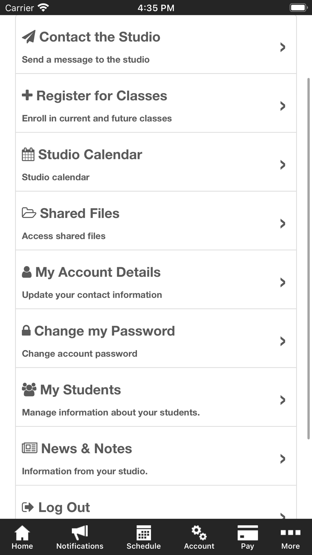Open the Pay tab
The height and width of the screenshot is (555, 312).
pyautogui.click(x=247, y=537)
